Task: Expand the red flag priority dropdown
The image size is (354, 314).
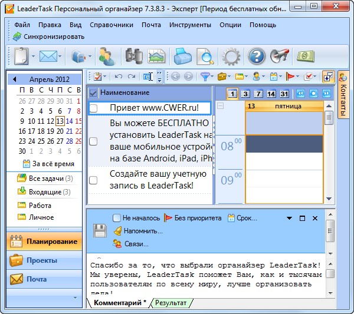Action: tap(298, 77)
